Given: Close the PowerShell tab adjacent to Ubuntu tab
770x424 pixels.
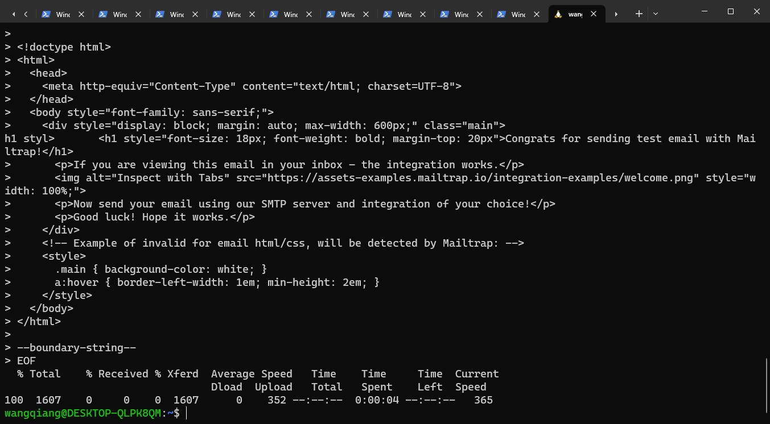Looking at the screenshot, I should click(537, 14).
